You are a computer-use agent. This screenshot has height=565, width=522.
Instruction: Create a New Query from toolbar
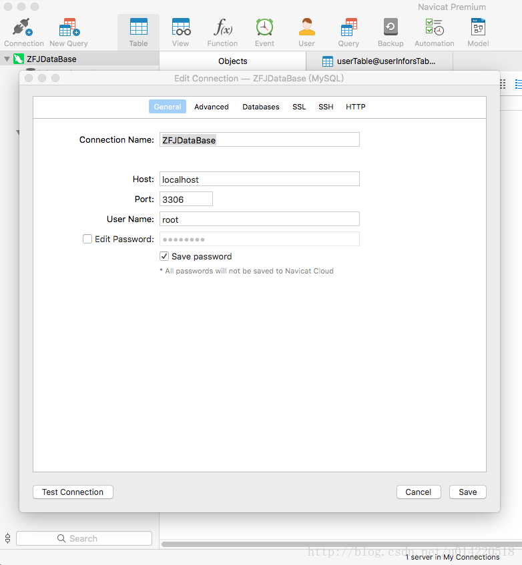pyautogui.click(x=69, y=27)
